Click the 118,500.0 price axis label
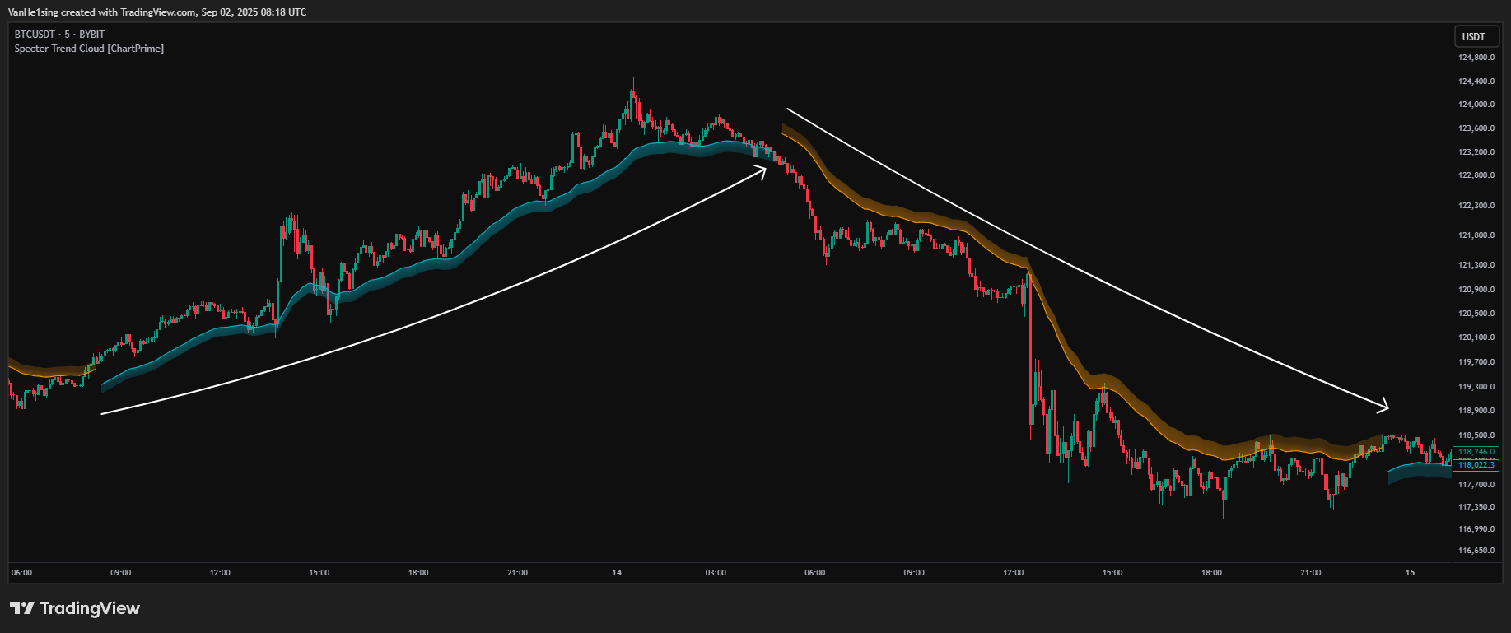1511x633 pixels. (x=1476, y=435)
